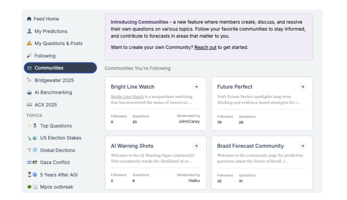
Task: Click the Brazil Forecast Community arrow icon
Action: coord(302,146)
